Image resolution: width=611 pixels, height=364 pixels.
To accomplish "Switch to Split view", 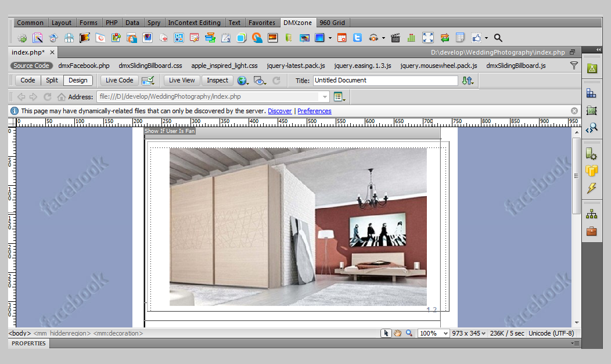I will coord(52,80).
